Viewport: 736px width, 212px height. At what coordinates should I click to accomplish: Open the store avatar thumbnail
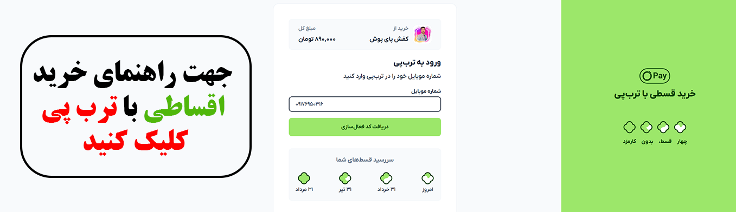coord(423,35)
